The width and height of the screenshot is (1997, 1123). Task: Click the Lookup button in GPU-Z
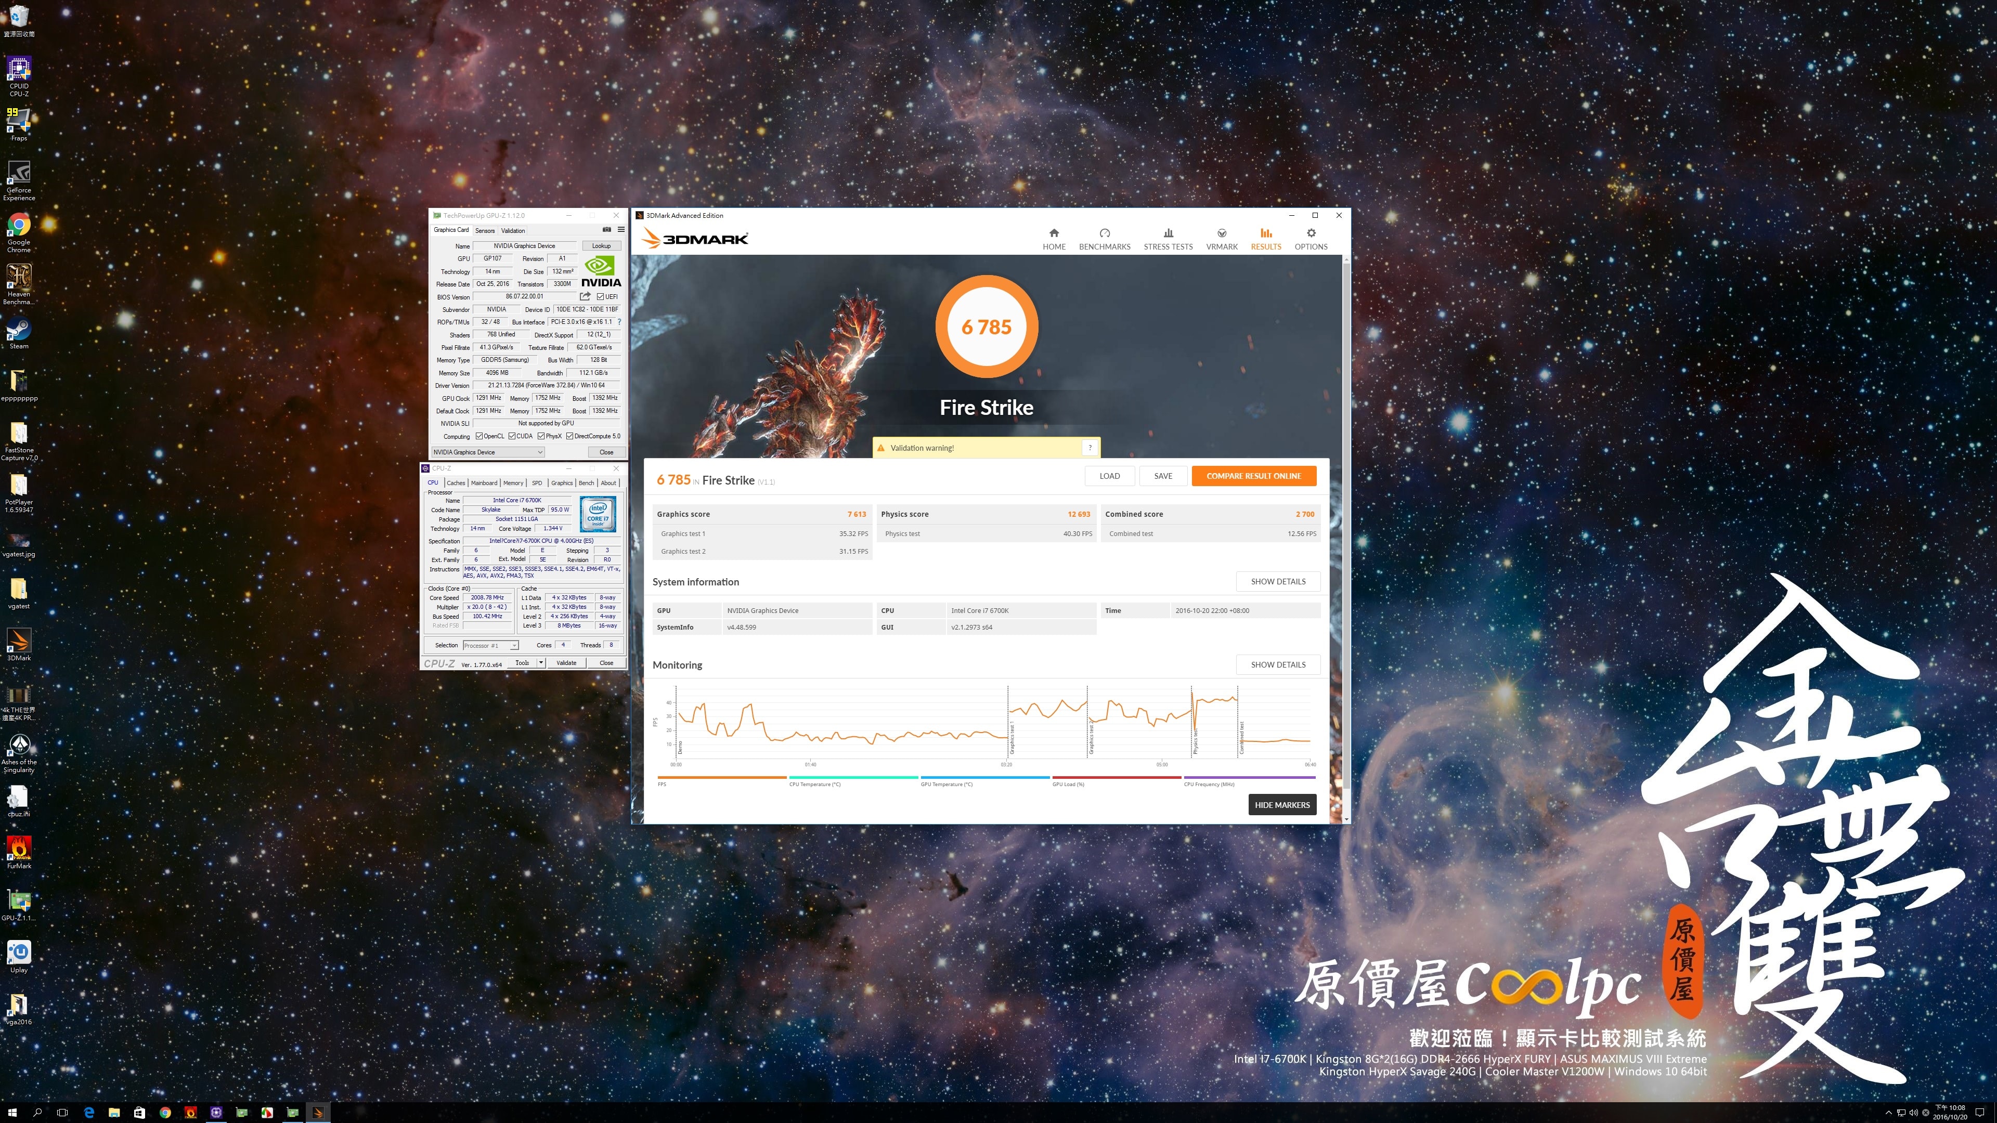coord(602,246)
